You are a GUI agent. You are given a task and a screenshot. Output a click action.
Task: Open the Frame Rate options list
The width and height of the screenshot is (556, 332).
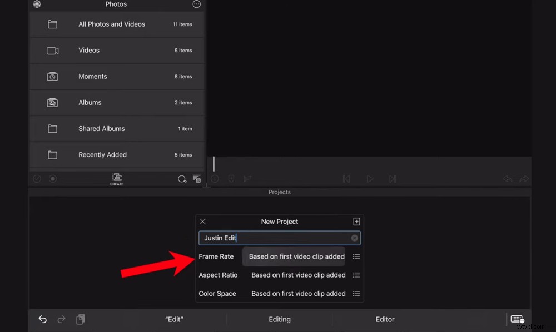tap(356, 256)
